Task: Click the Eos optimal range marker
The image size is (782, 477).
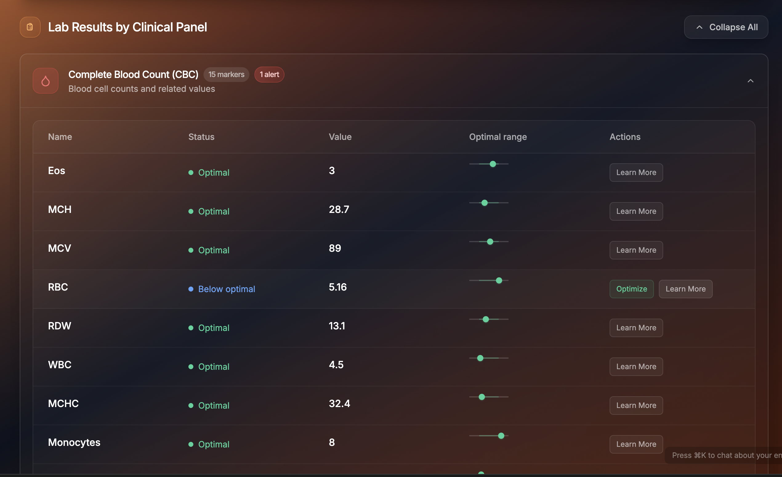Action: click(x=493, y=164)
